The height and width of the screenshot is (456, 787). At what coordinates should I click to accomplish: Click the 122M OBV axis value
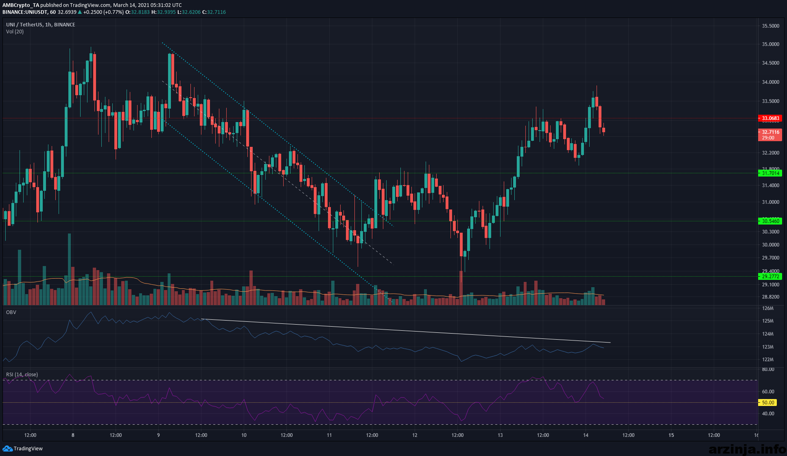(x=767, y=359)
